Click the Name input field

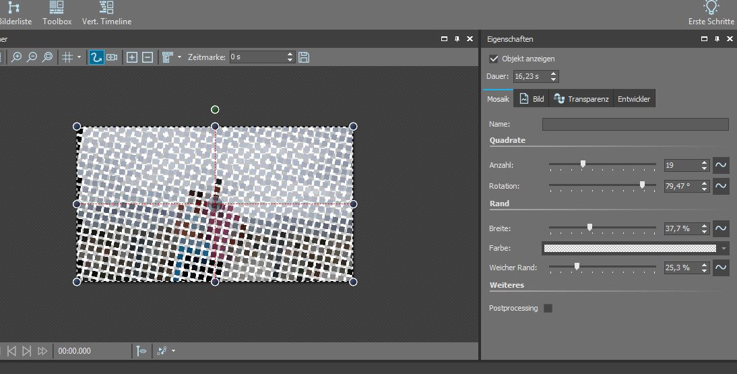click(x=635, y=124)
